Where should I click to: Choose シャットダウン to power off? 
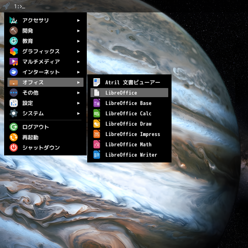[x=45, y=148]
